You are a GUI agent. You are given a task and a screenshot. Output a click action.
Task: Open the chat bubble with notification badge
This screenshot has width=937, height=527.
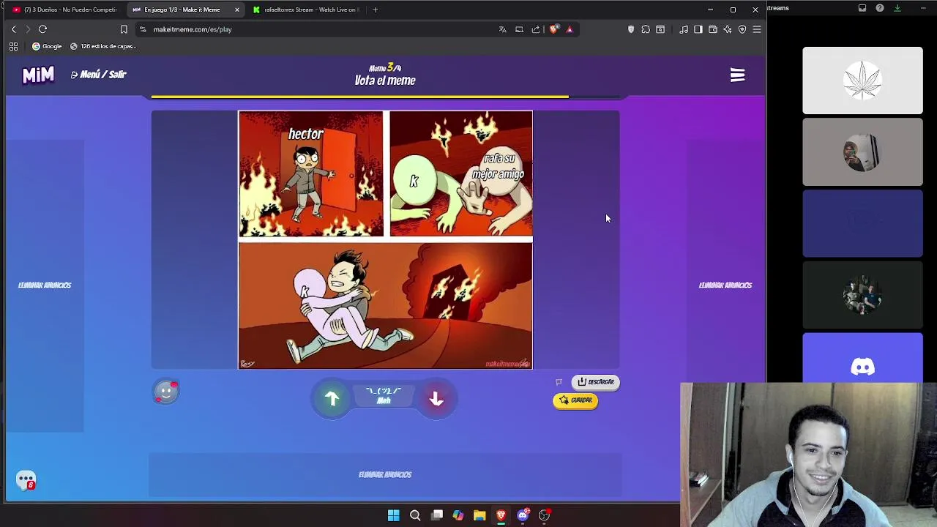26,480
